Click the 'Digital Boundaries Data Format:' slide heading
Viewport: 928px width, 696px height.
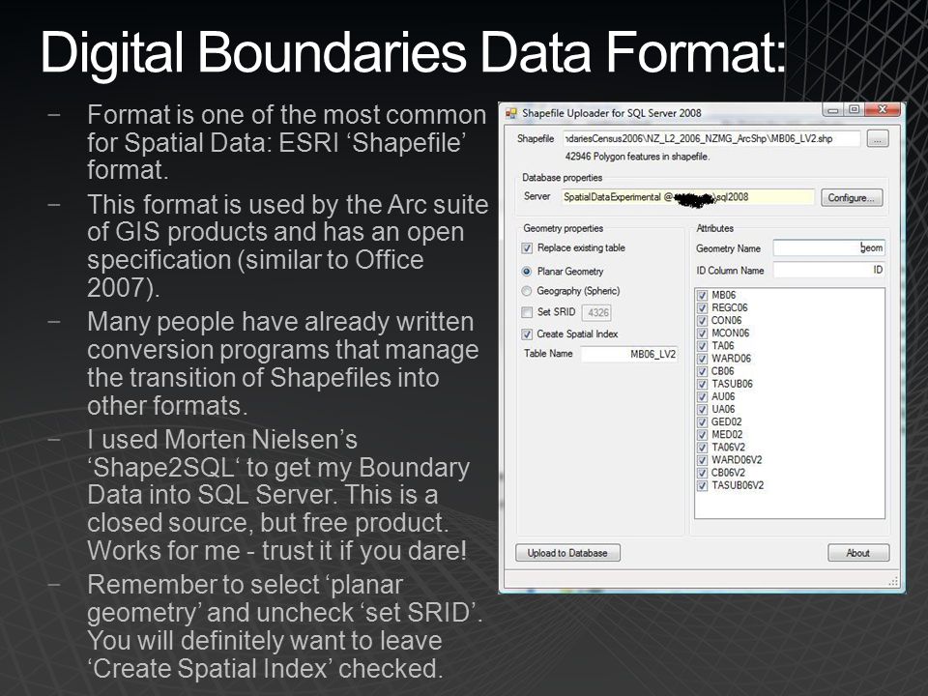[413, 52]
